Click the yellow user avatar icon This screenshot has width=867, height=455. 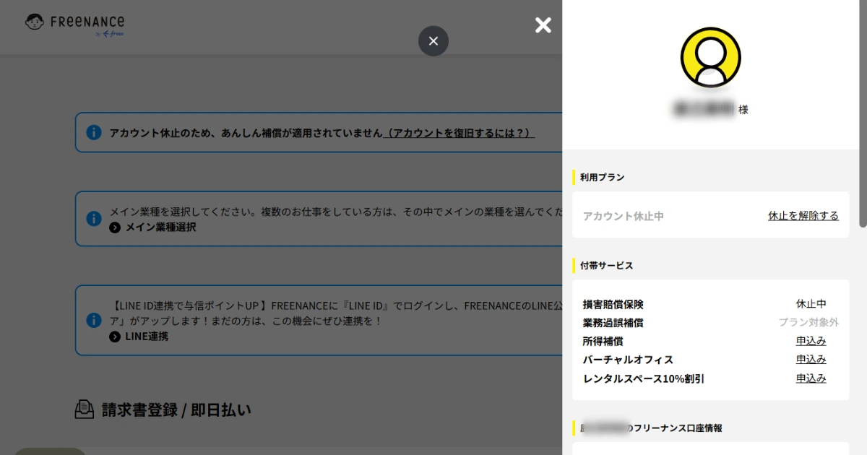coord(711,57)
